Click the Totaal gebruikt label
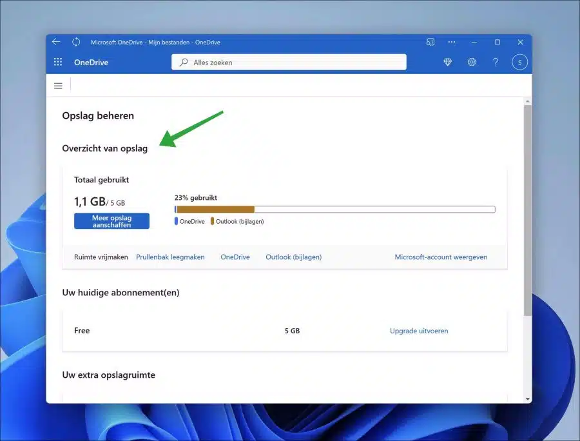Image resolution: width=580 pixels, height=441 pixels. click(x=101, y=180)
